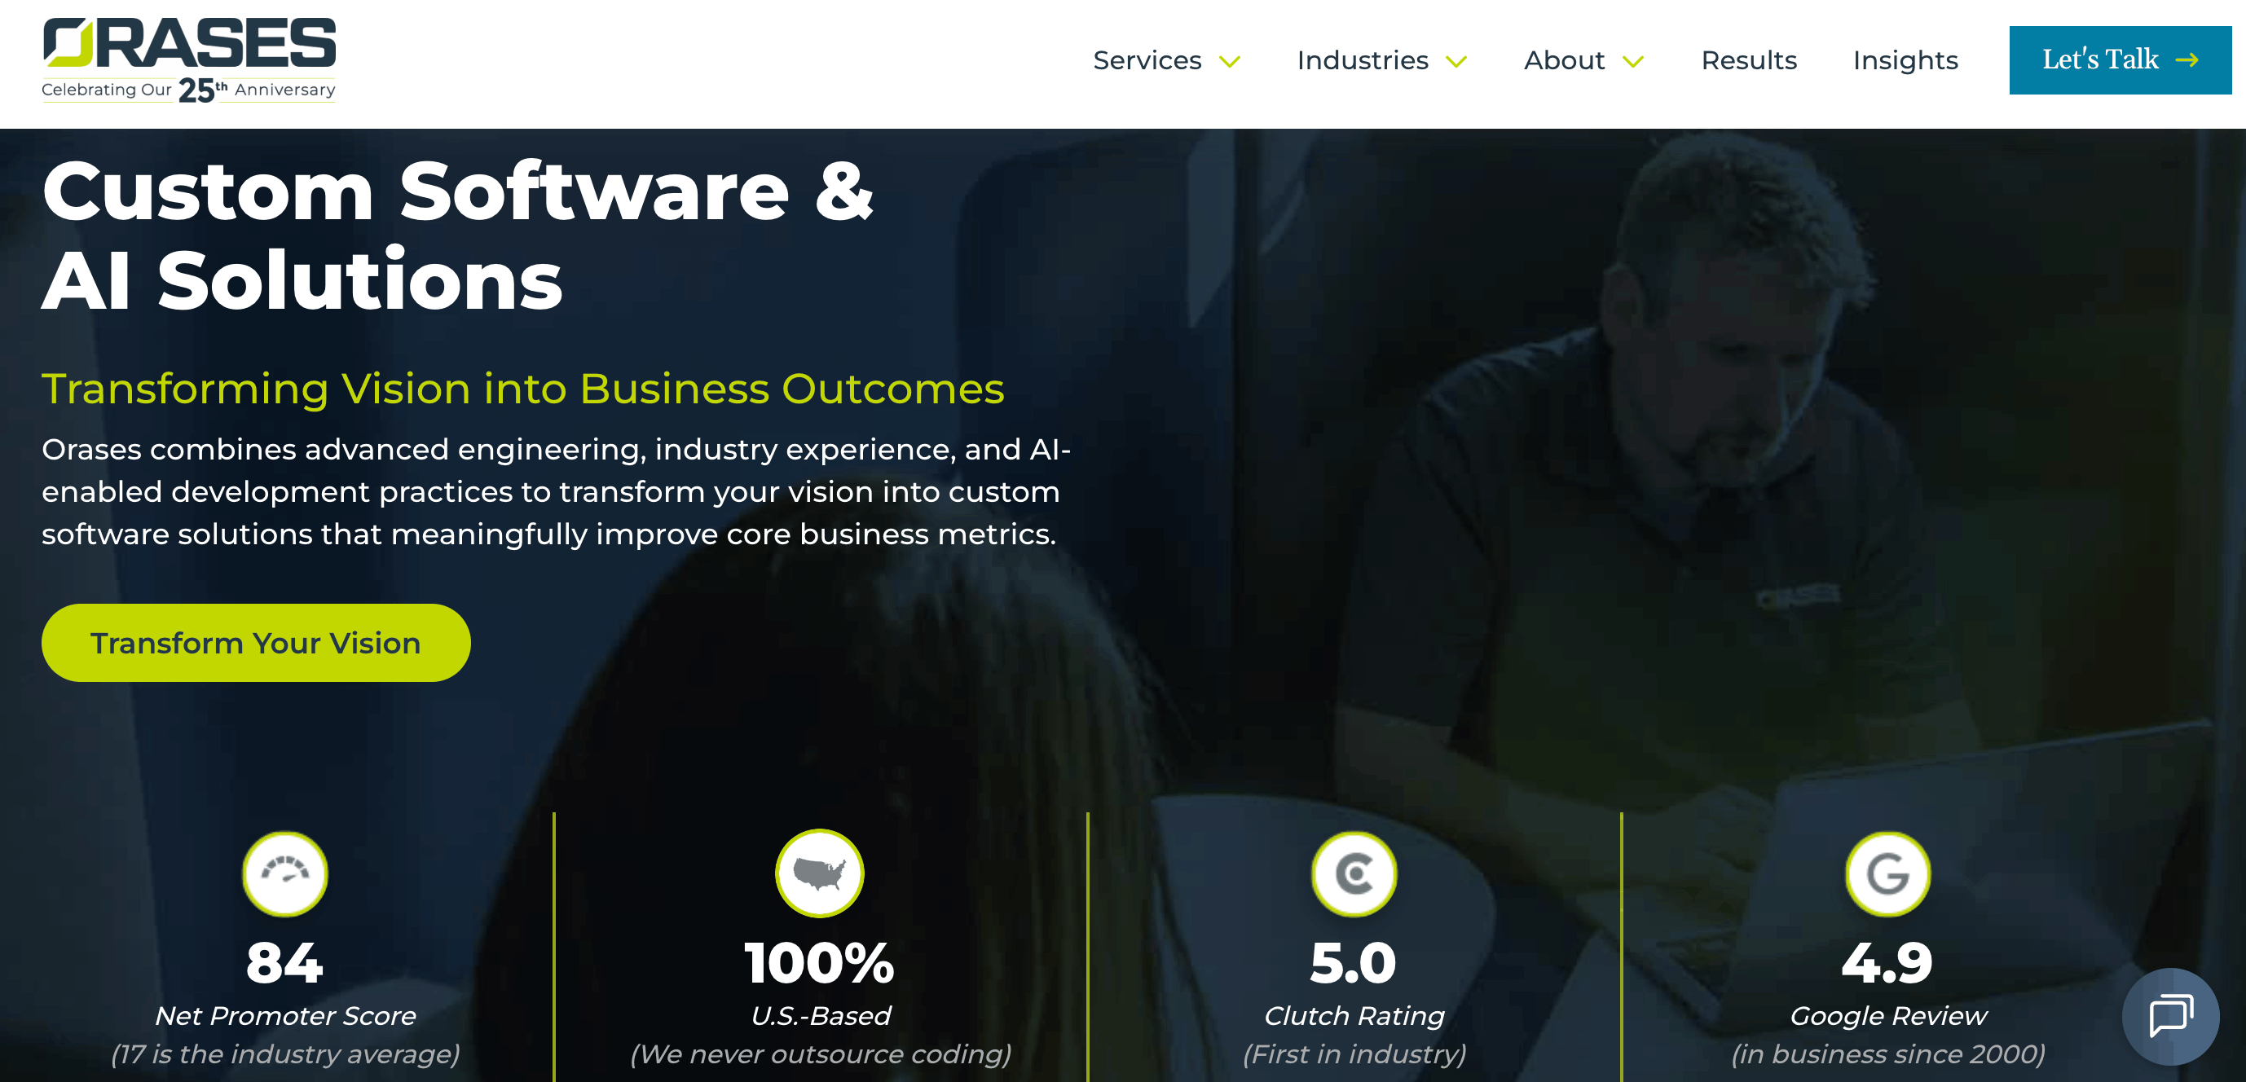2246x1082 pixels.
Task: Open the Results menu item
Action: point(1749,60)
